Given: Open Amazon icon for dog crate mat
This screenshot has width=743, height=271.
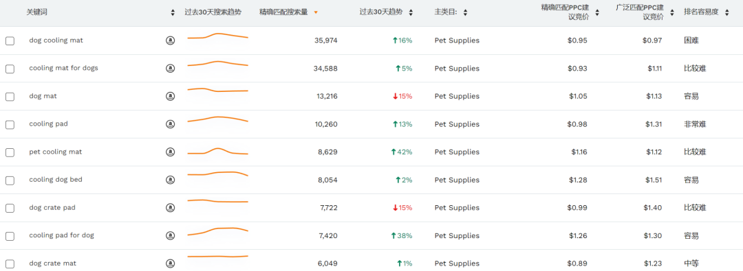Looking at the screenshot, I should 170,263.
